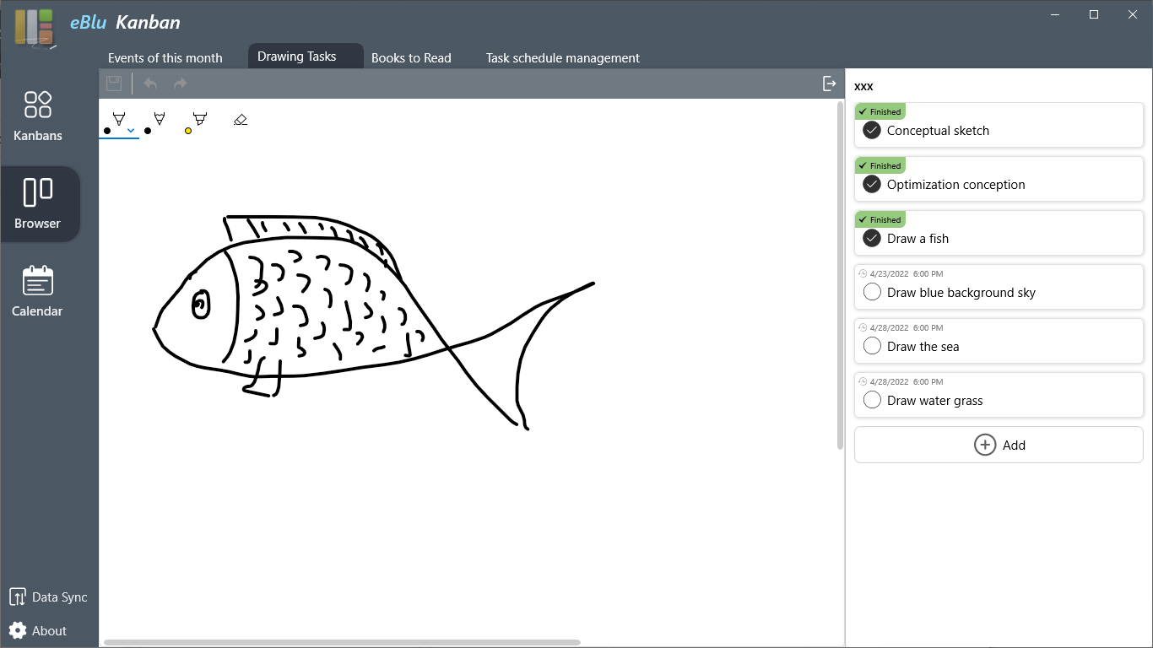Open Data Sync settings
Image resolution: width=1153 pixels, height=648 pixels.
[48, 597]
